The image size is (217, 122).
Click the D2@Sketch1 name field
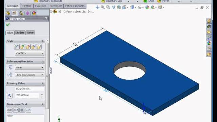click(x=29, y=89)
